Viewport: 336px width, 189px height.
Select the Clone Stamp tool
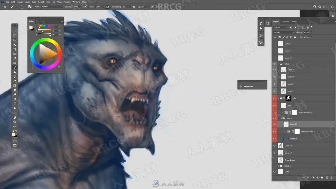click(15, 72)
